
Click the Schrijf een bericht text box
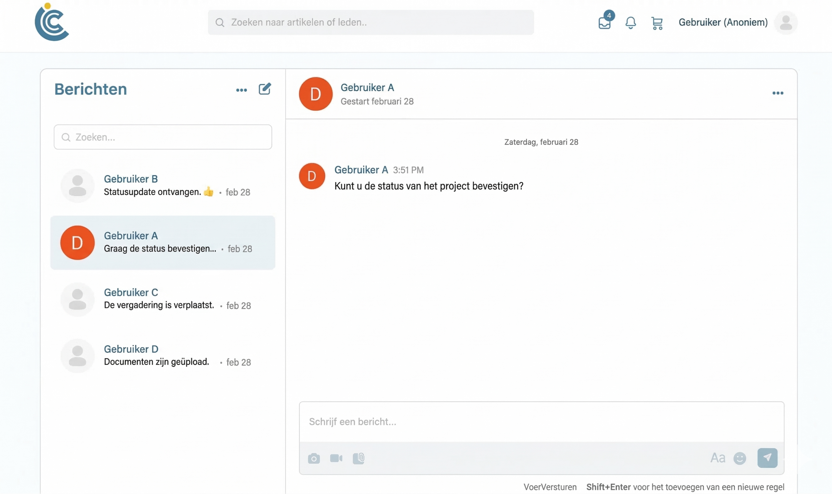[x=541, y=422]
